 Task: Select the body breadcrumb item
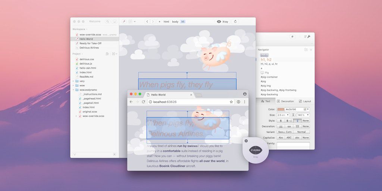[175, 22]
